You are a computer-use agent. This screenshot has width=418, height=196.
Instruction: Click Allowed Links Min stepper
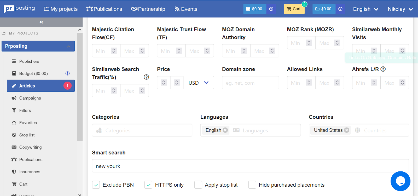pos(309,83)
